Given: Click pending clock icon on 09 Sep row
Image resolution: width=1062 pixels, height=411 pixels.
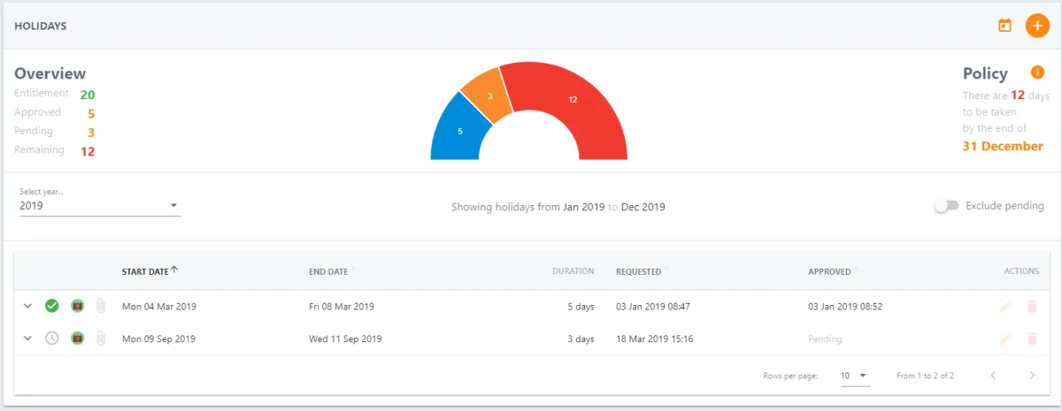Looking at the screenshot, I should click(52, 338).
